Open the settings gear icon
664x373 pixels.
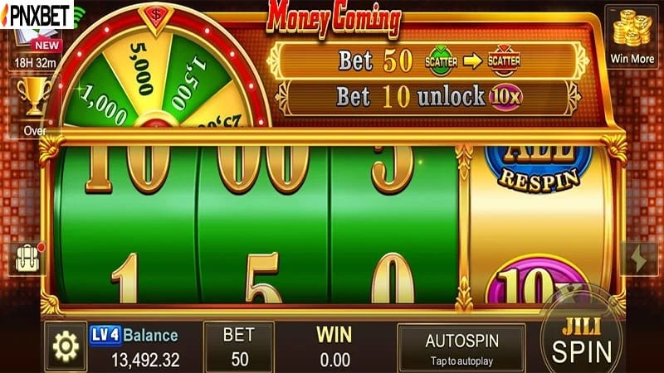tap(66, 346)
